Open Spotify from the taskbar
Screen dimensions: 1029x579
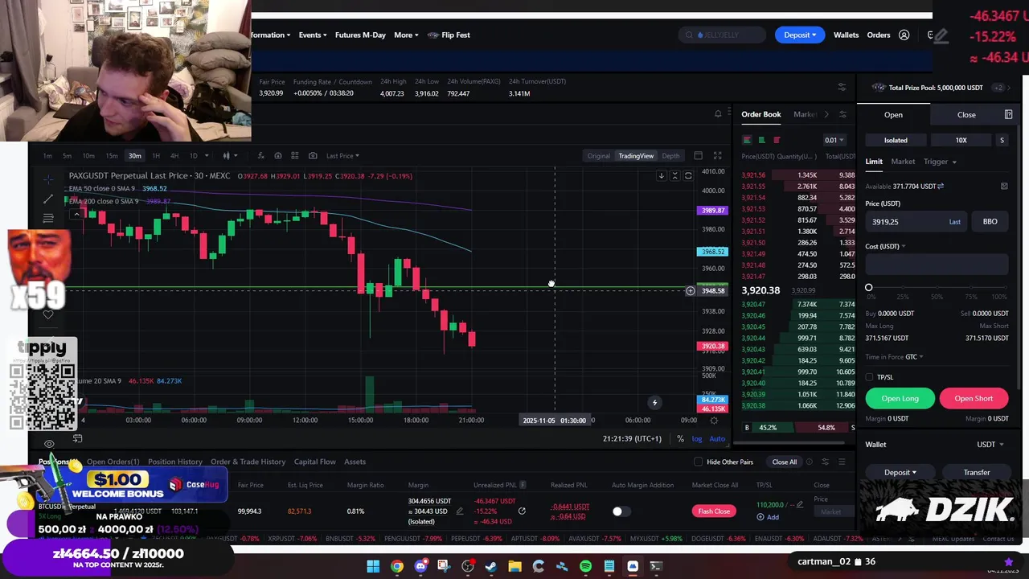(x=585, y=566)
